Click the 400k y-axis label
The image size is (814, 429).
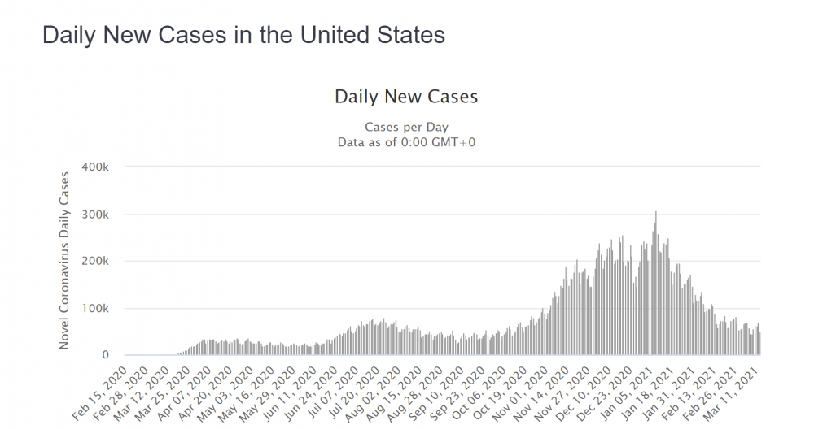[x=95, y=167]
